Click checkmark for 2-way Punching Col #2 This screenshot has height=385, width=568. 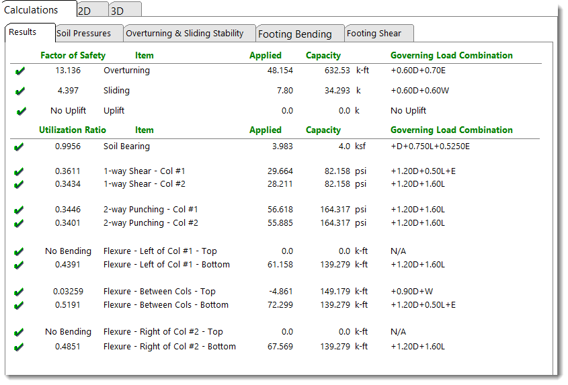19,224
